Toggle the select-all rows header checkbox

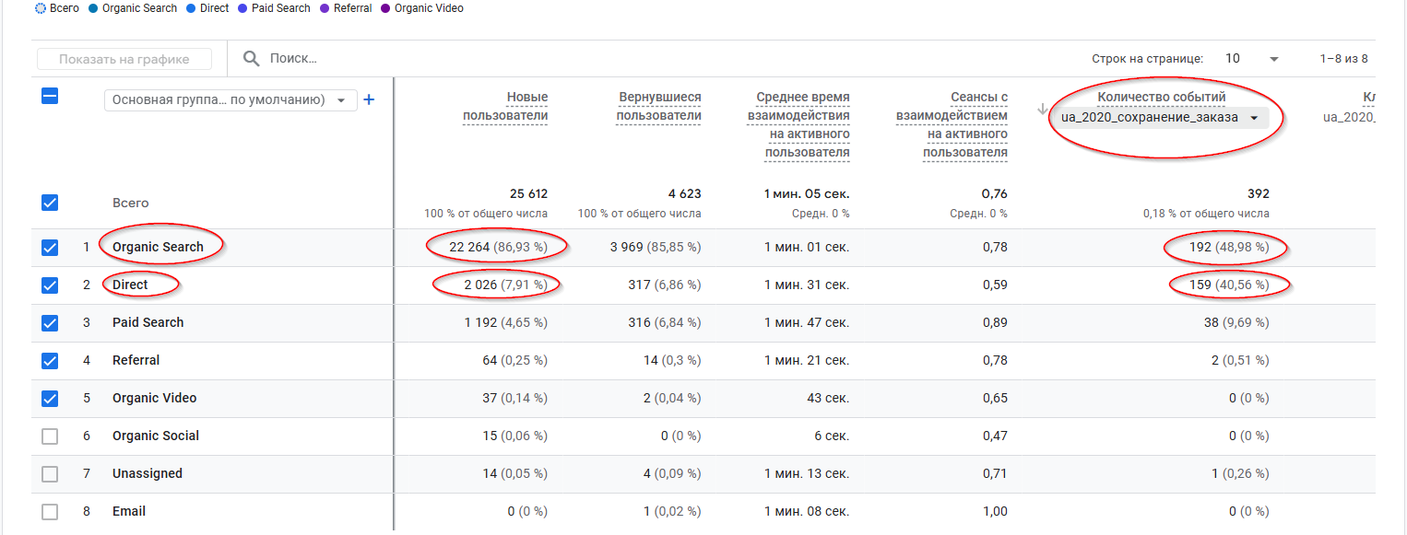pyautogui.click(x=50, y=96)
